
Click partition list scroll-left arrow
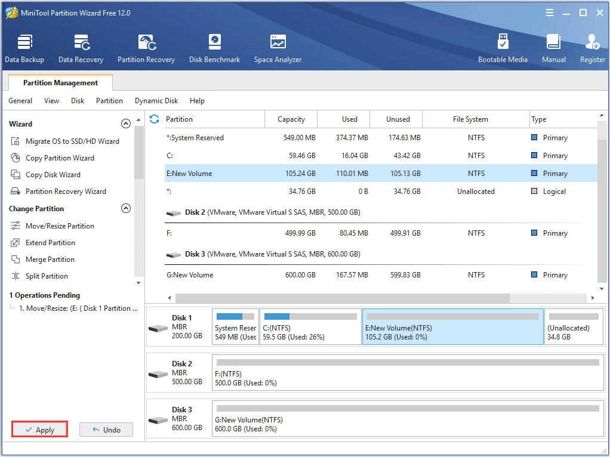pos(170,298)
